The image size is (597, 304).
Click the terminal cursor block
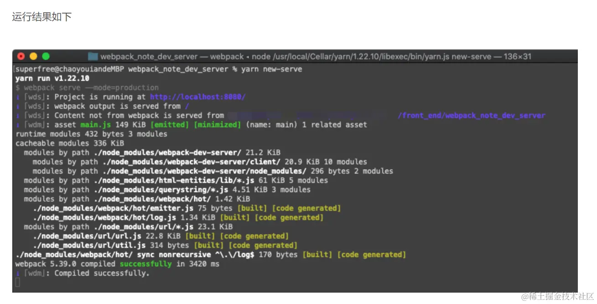[18, 283]
